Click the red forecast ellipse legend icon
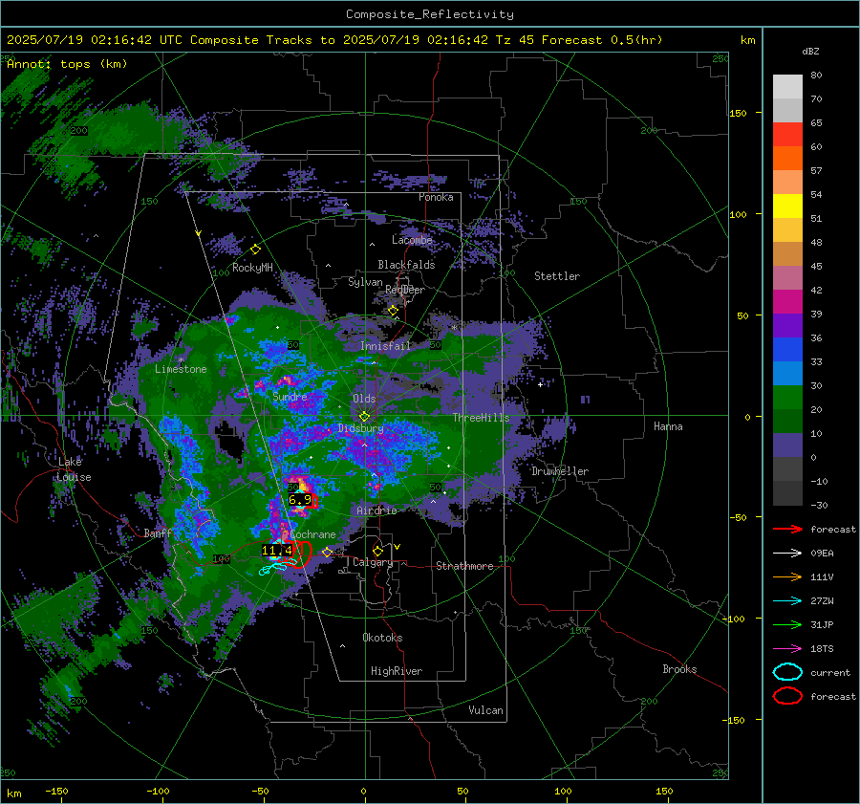The height and width of the screenshot is (804, 860). point(787,696)
